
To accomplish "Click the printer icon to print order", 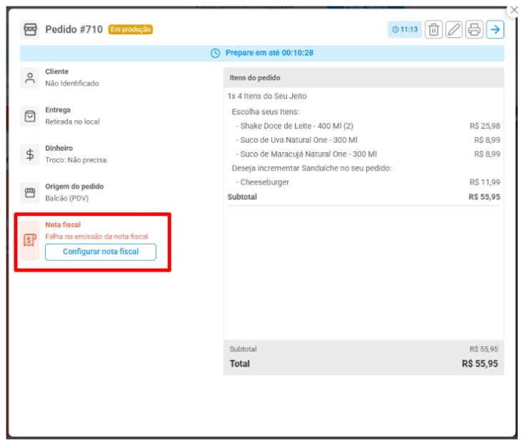I will [x=474, y=29].
